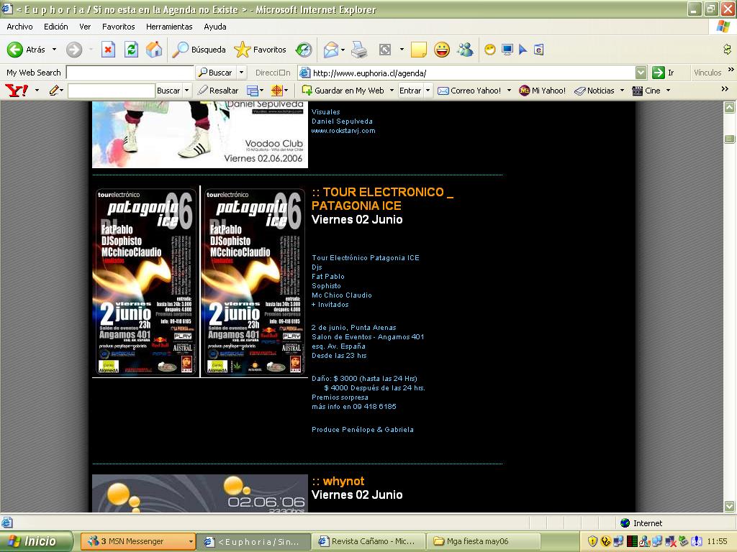737x552 pixels.
Task: Open Mi Yahoo! button
Action: tap(543, 91)
